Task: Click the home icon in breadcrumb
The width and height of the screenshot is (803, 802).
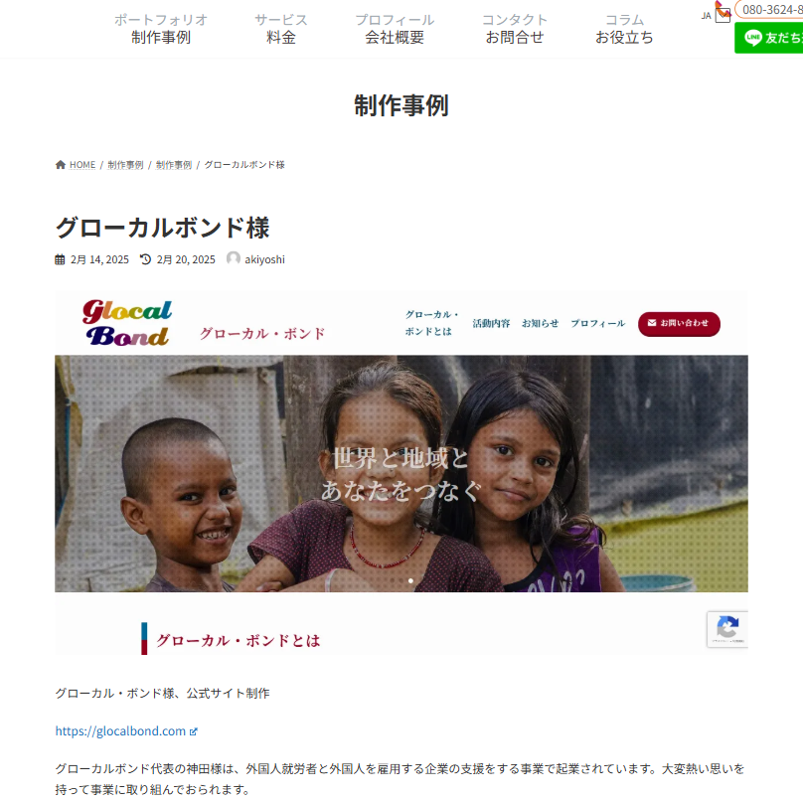Action: pos(61,164)
